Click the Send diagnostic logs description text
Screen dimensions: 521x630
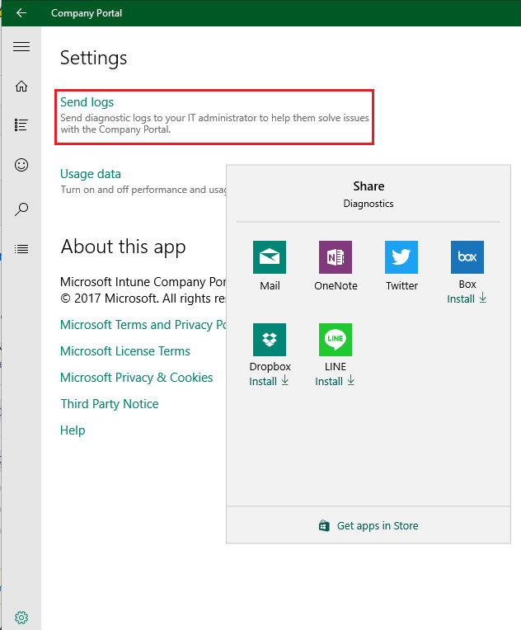tap(214, 124)
